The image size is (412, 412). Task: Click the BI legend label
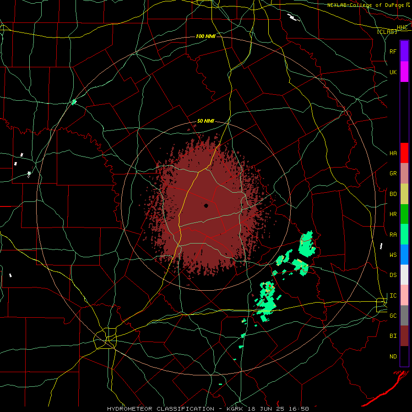(393, 336)
